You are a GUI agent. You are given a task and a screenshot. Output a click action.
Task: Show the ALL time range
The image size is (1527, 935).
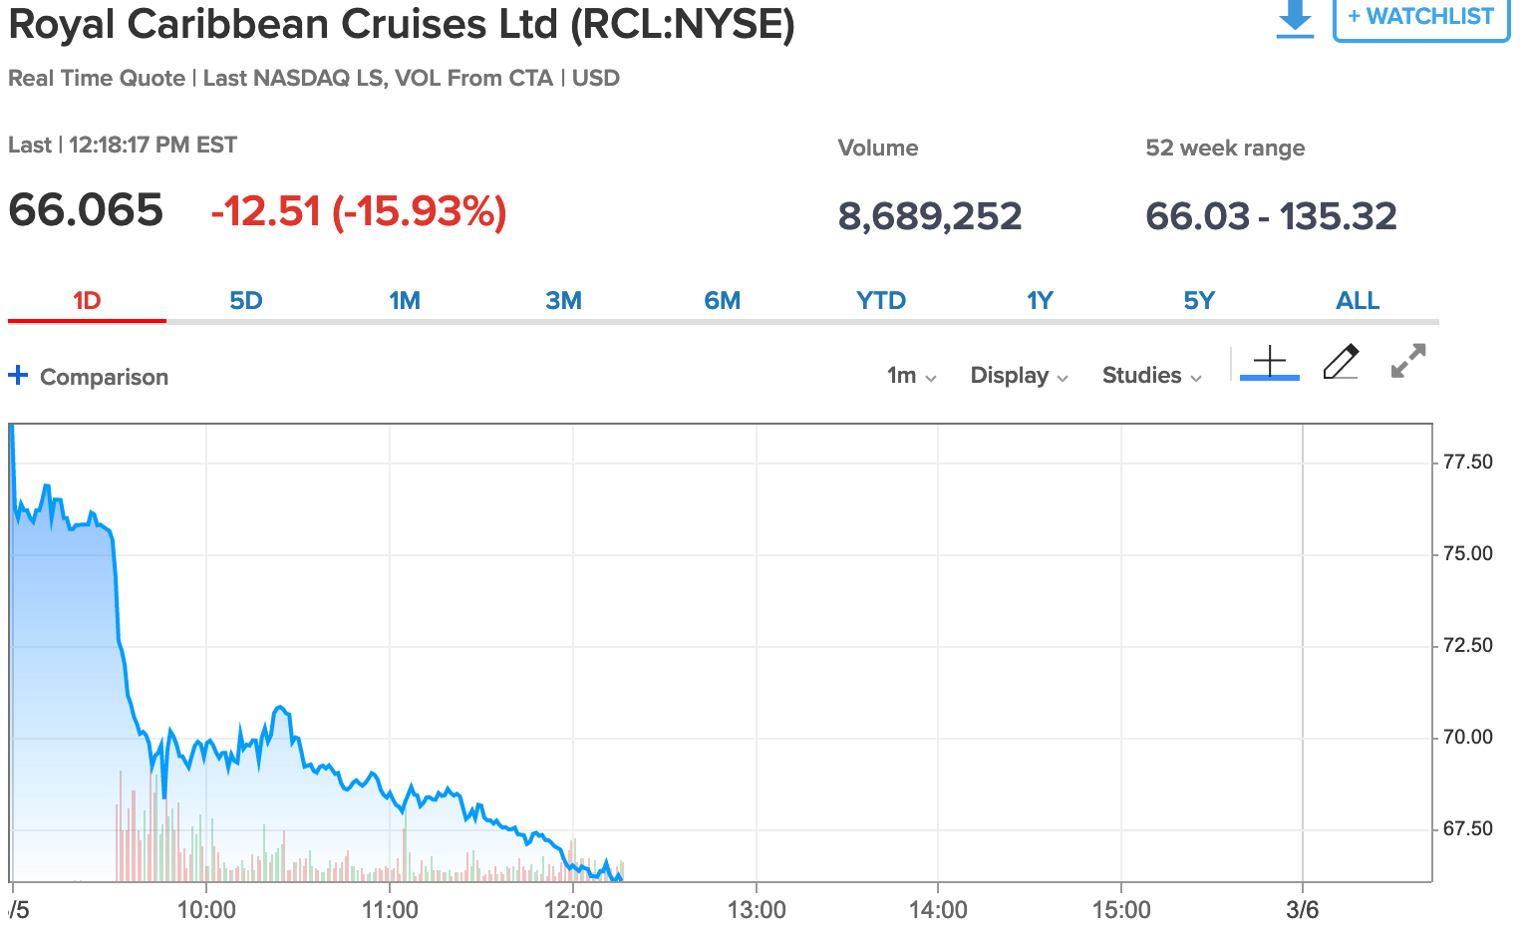pos(1358,301)
